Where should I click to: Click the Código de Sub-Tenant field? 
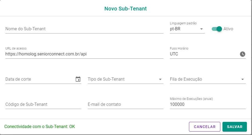pos(43,104)
